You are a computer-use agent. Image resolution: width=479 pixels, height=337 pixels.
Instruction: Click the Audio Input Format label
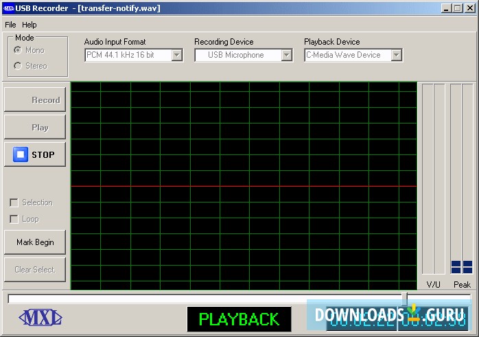[115, 42]
